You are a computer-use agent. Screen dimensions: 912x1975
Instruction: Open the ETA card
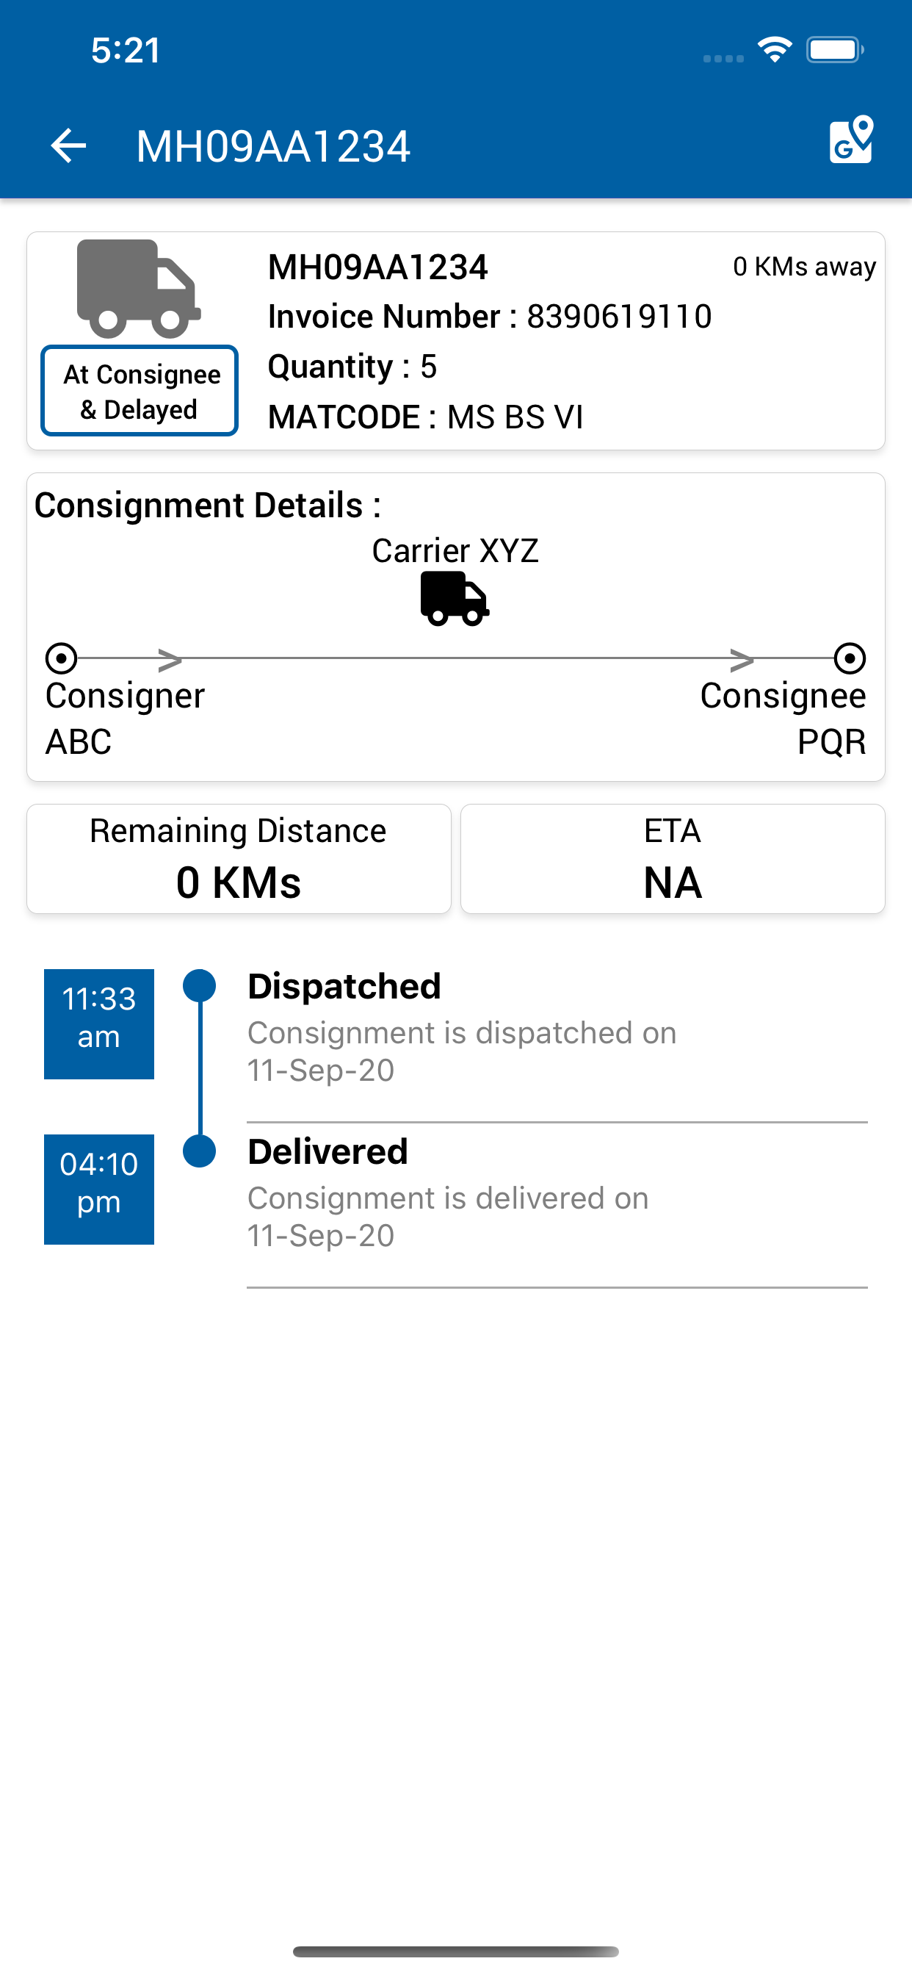(672, 858)
